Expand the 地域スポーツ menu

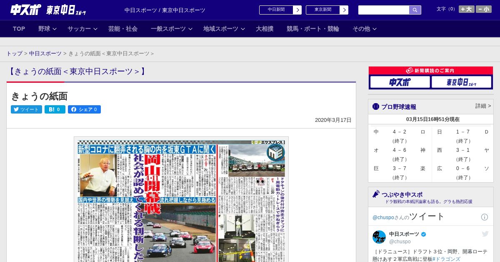224,29
